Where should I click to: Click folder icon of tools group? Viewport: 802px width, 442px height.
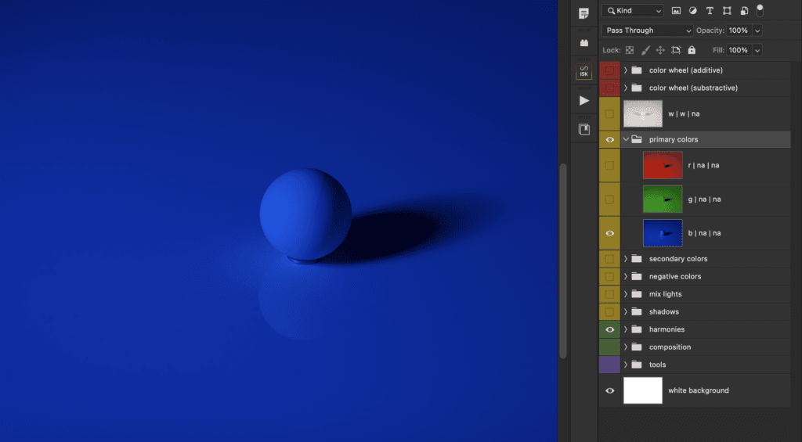point(636,365)
